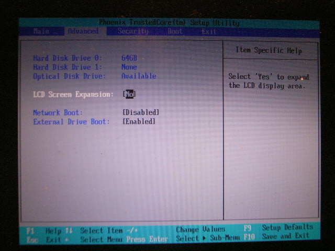Viewport: 335px width, 251px height.
Task: Click Esc Exit in the footer
Action: point(44,240)
